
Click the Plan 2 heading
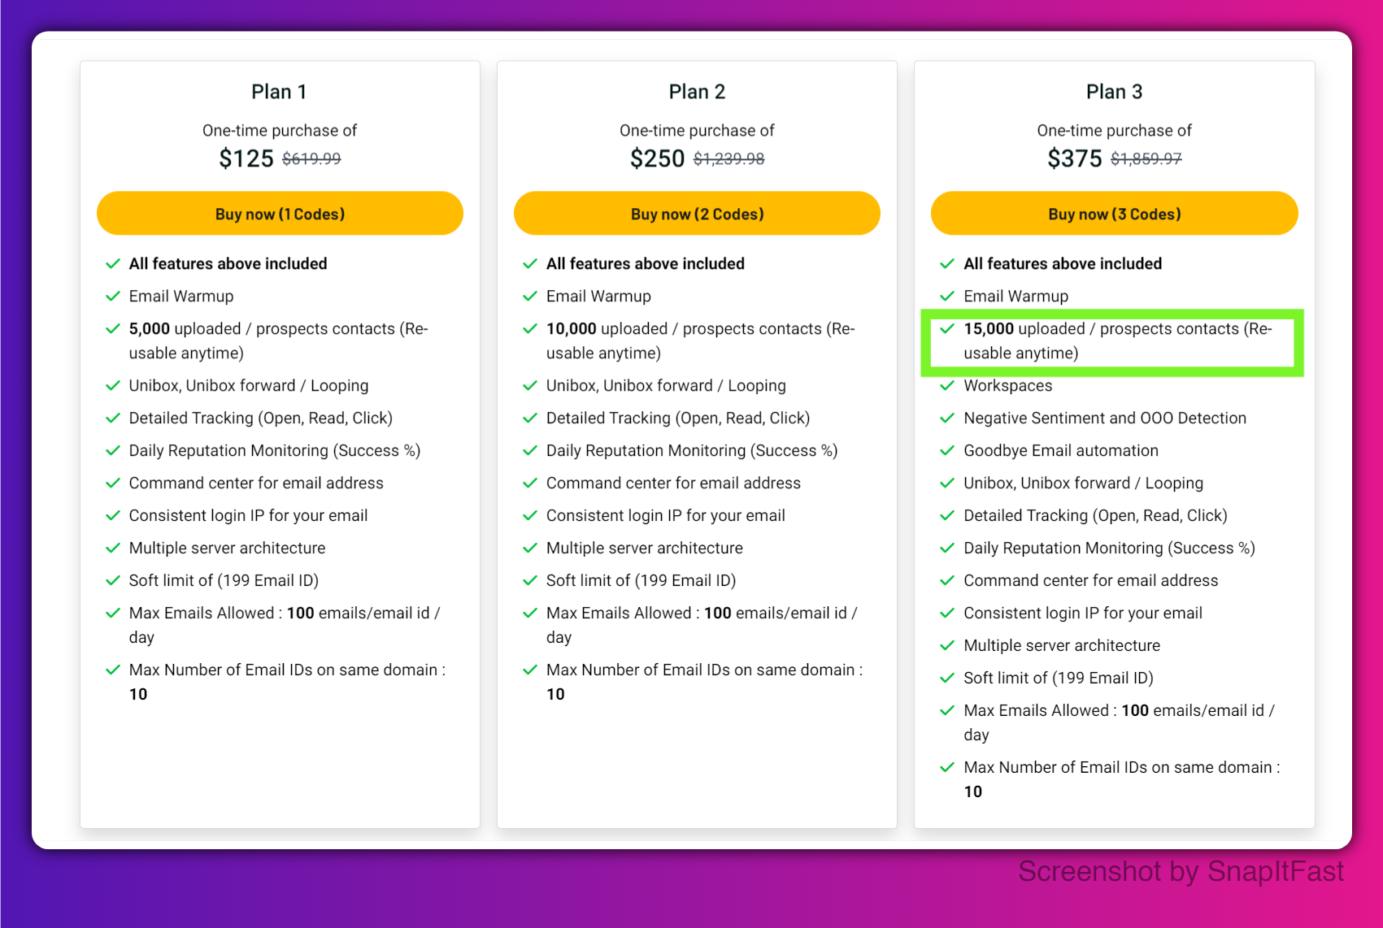tap(697, 92)
